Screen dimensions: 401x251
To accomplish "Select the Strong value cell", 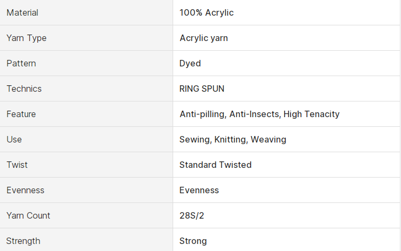I will point(286,240).
